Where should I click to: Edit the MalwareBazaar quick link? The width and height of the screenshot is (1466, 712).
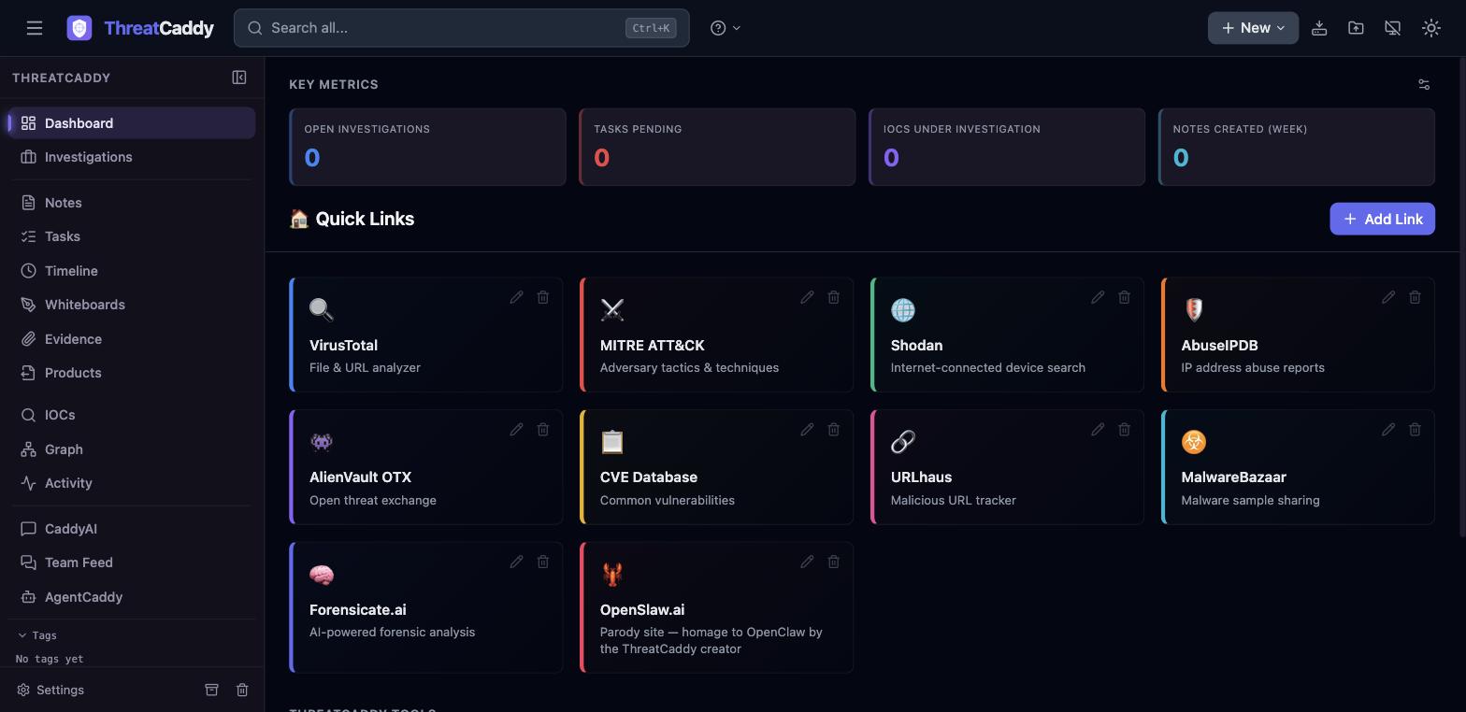click(1388, 430)
